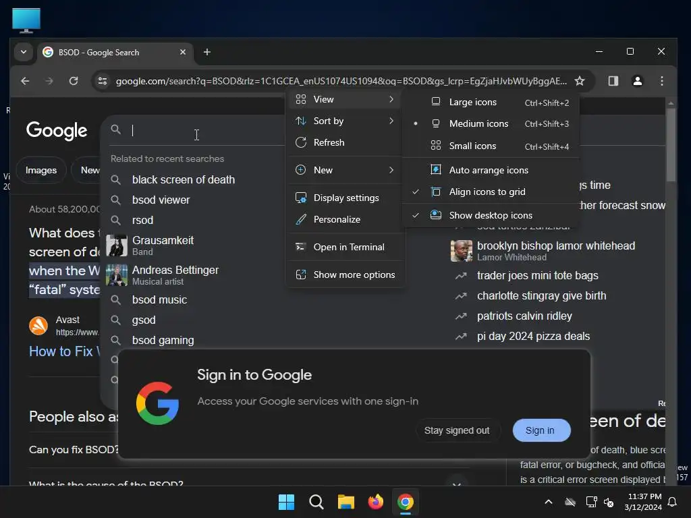Open the tab search dropdown arrow
The image size is (691, 518).
[24, 52]
